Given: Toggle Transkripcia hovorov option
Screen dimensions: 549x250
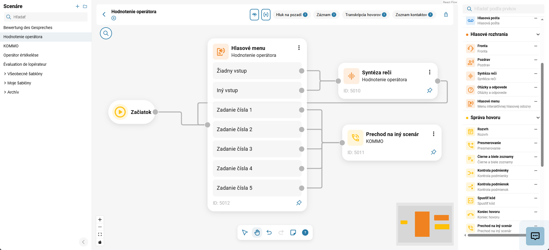Looking at the screenshot, I should click(366, 15).
